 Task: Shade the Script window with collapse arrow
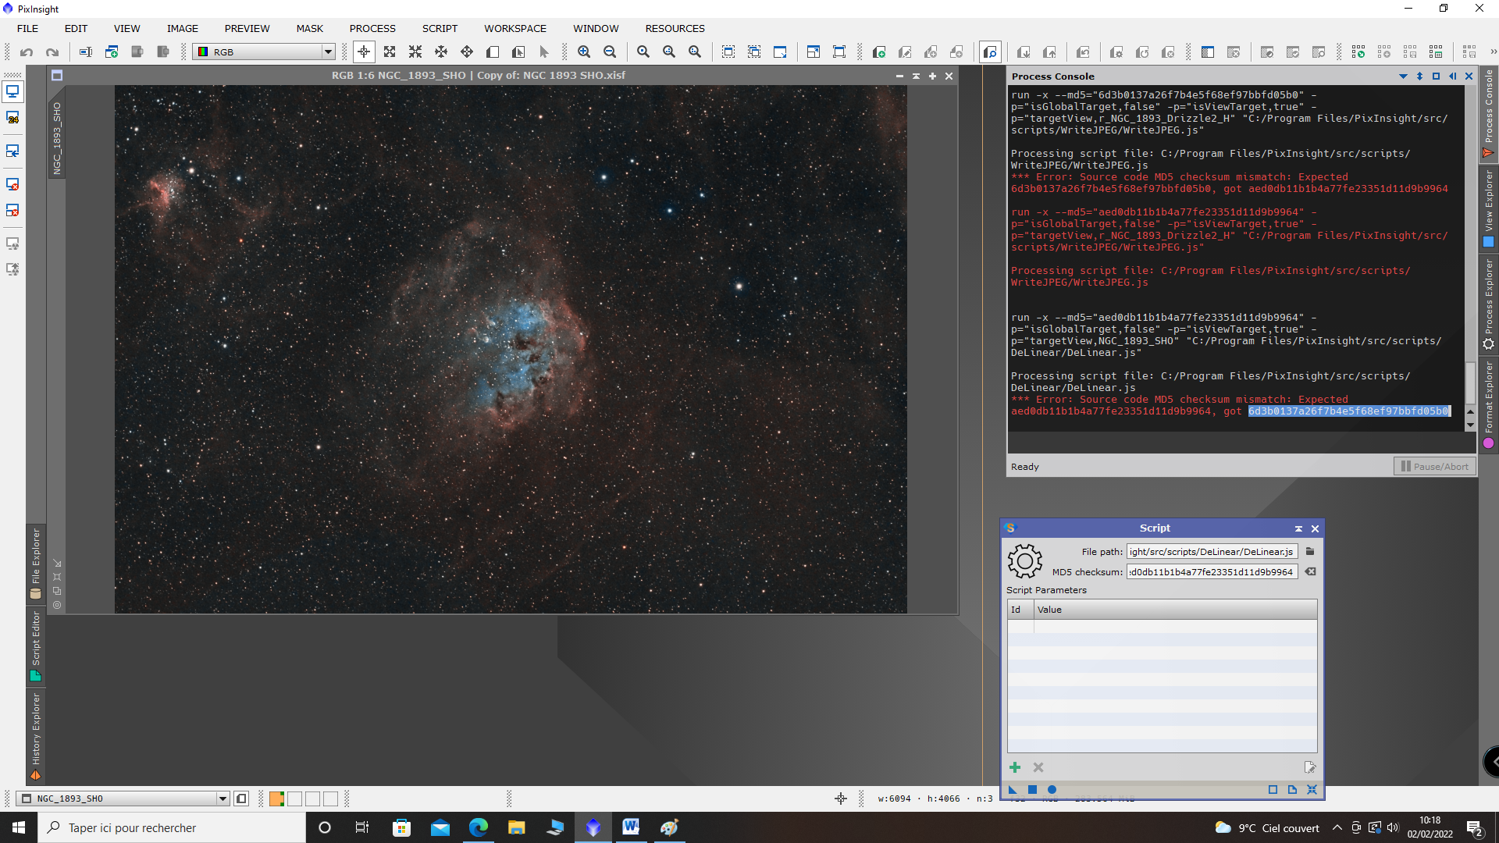pyautogui.click(x=1298, y=528)
